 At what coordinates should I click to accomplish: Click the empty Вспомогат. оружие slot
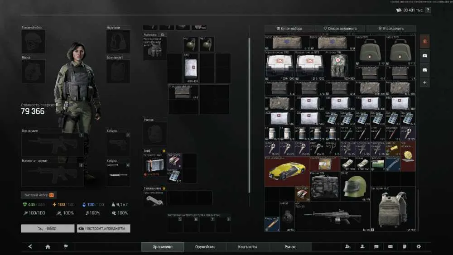click(53, 175)
